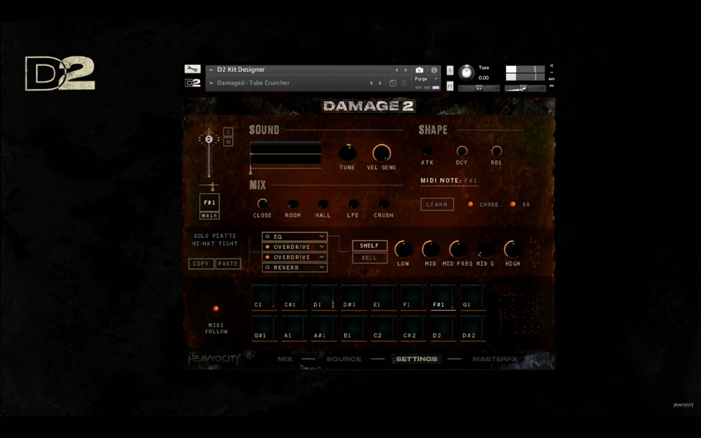The height and width of the screenshot is (438, 701).
Task: Show instrument info with the i icon
Action: [433, 70]
